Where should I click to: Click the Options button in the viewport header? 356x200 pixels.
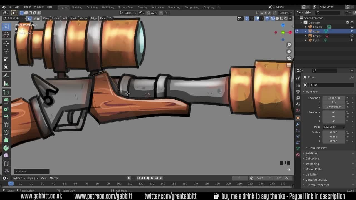tap(284, 13)
